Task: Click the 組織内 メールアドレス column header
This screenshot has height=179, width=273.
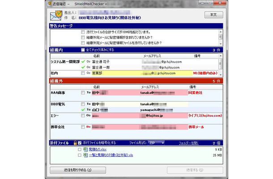Action: click(x=152, y=56)
